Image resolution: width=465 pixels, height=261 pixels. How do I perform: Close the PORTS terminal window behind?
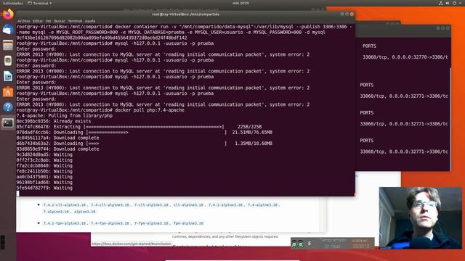point(448,28)
